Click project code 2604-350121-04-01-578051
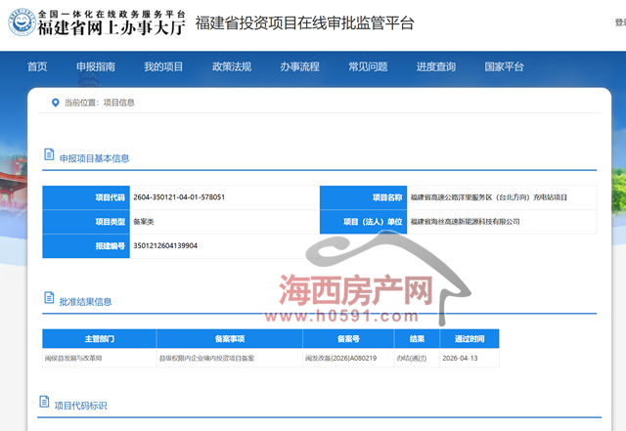This screenshot has width=626, height=431. click(x=180, y=197)
